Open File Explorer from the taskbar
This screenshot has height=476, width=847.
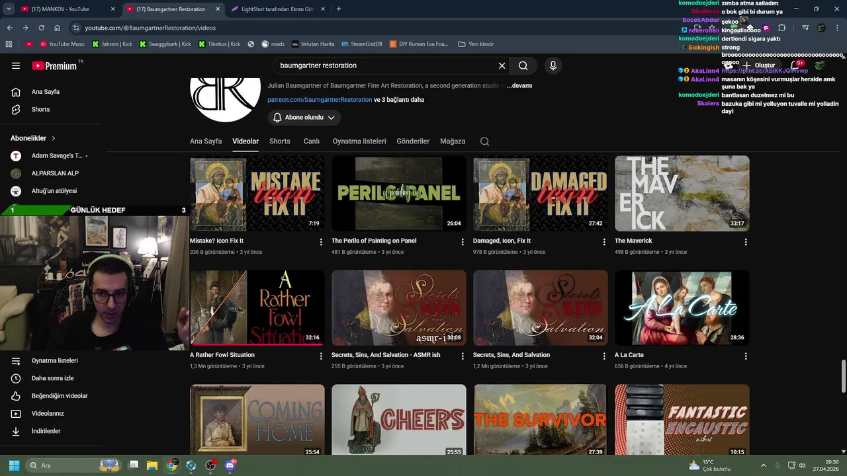(x=152, y=465)
